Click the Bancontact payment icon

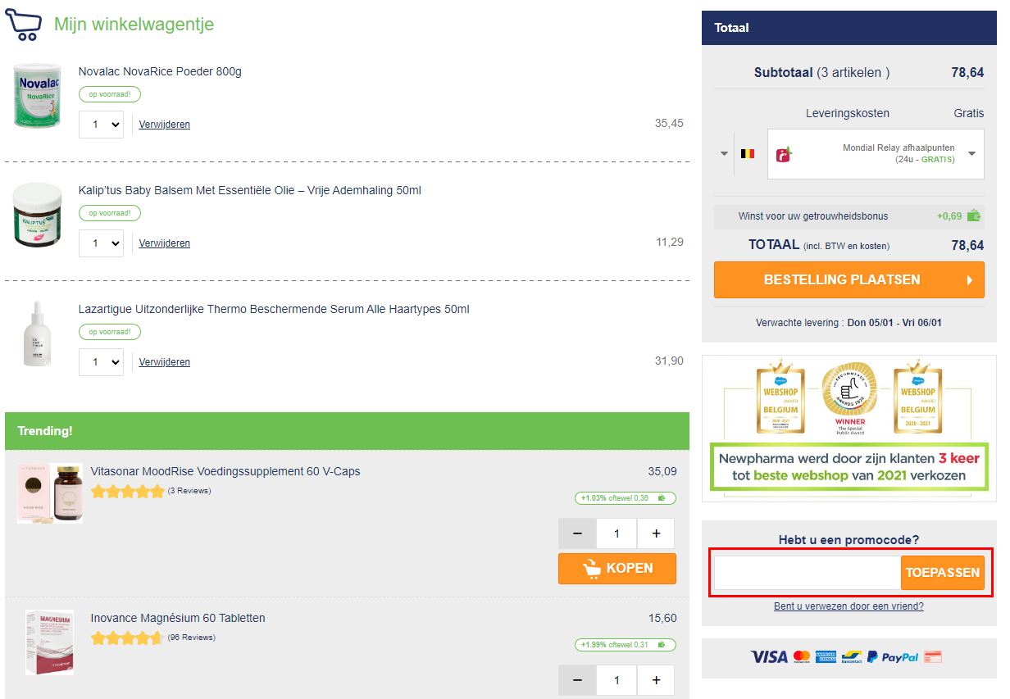pyautogui.click(x=852, y=656)
